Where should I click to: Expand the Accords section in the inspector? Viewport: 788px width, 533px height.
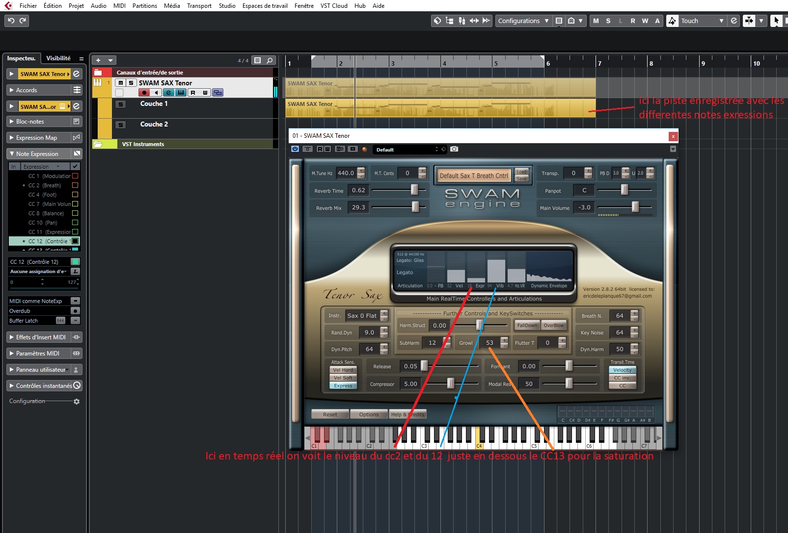pos(11,90)
